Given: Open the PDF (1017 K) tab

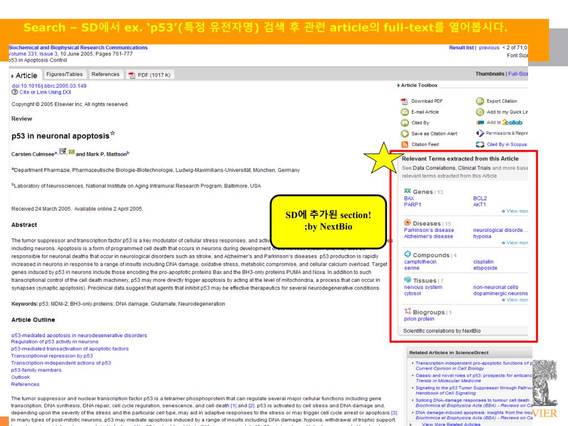Looking at the screenshot, I should tap(150, 75).
